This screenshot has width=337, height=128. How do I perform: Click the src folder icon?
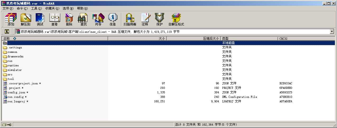pyautogui.click(x=5, y=75)
